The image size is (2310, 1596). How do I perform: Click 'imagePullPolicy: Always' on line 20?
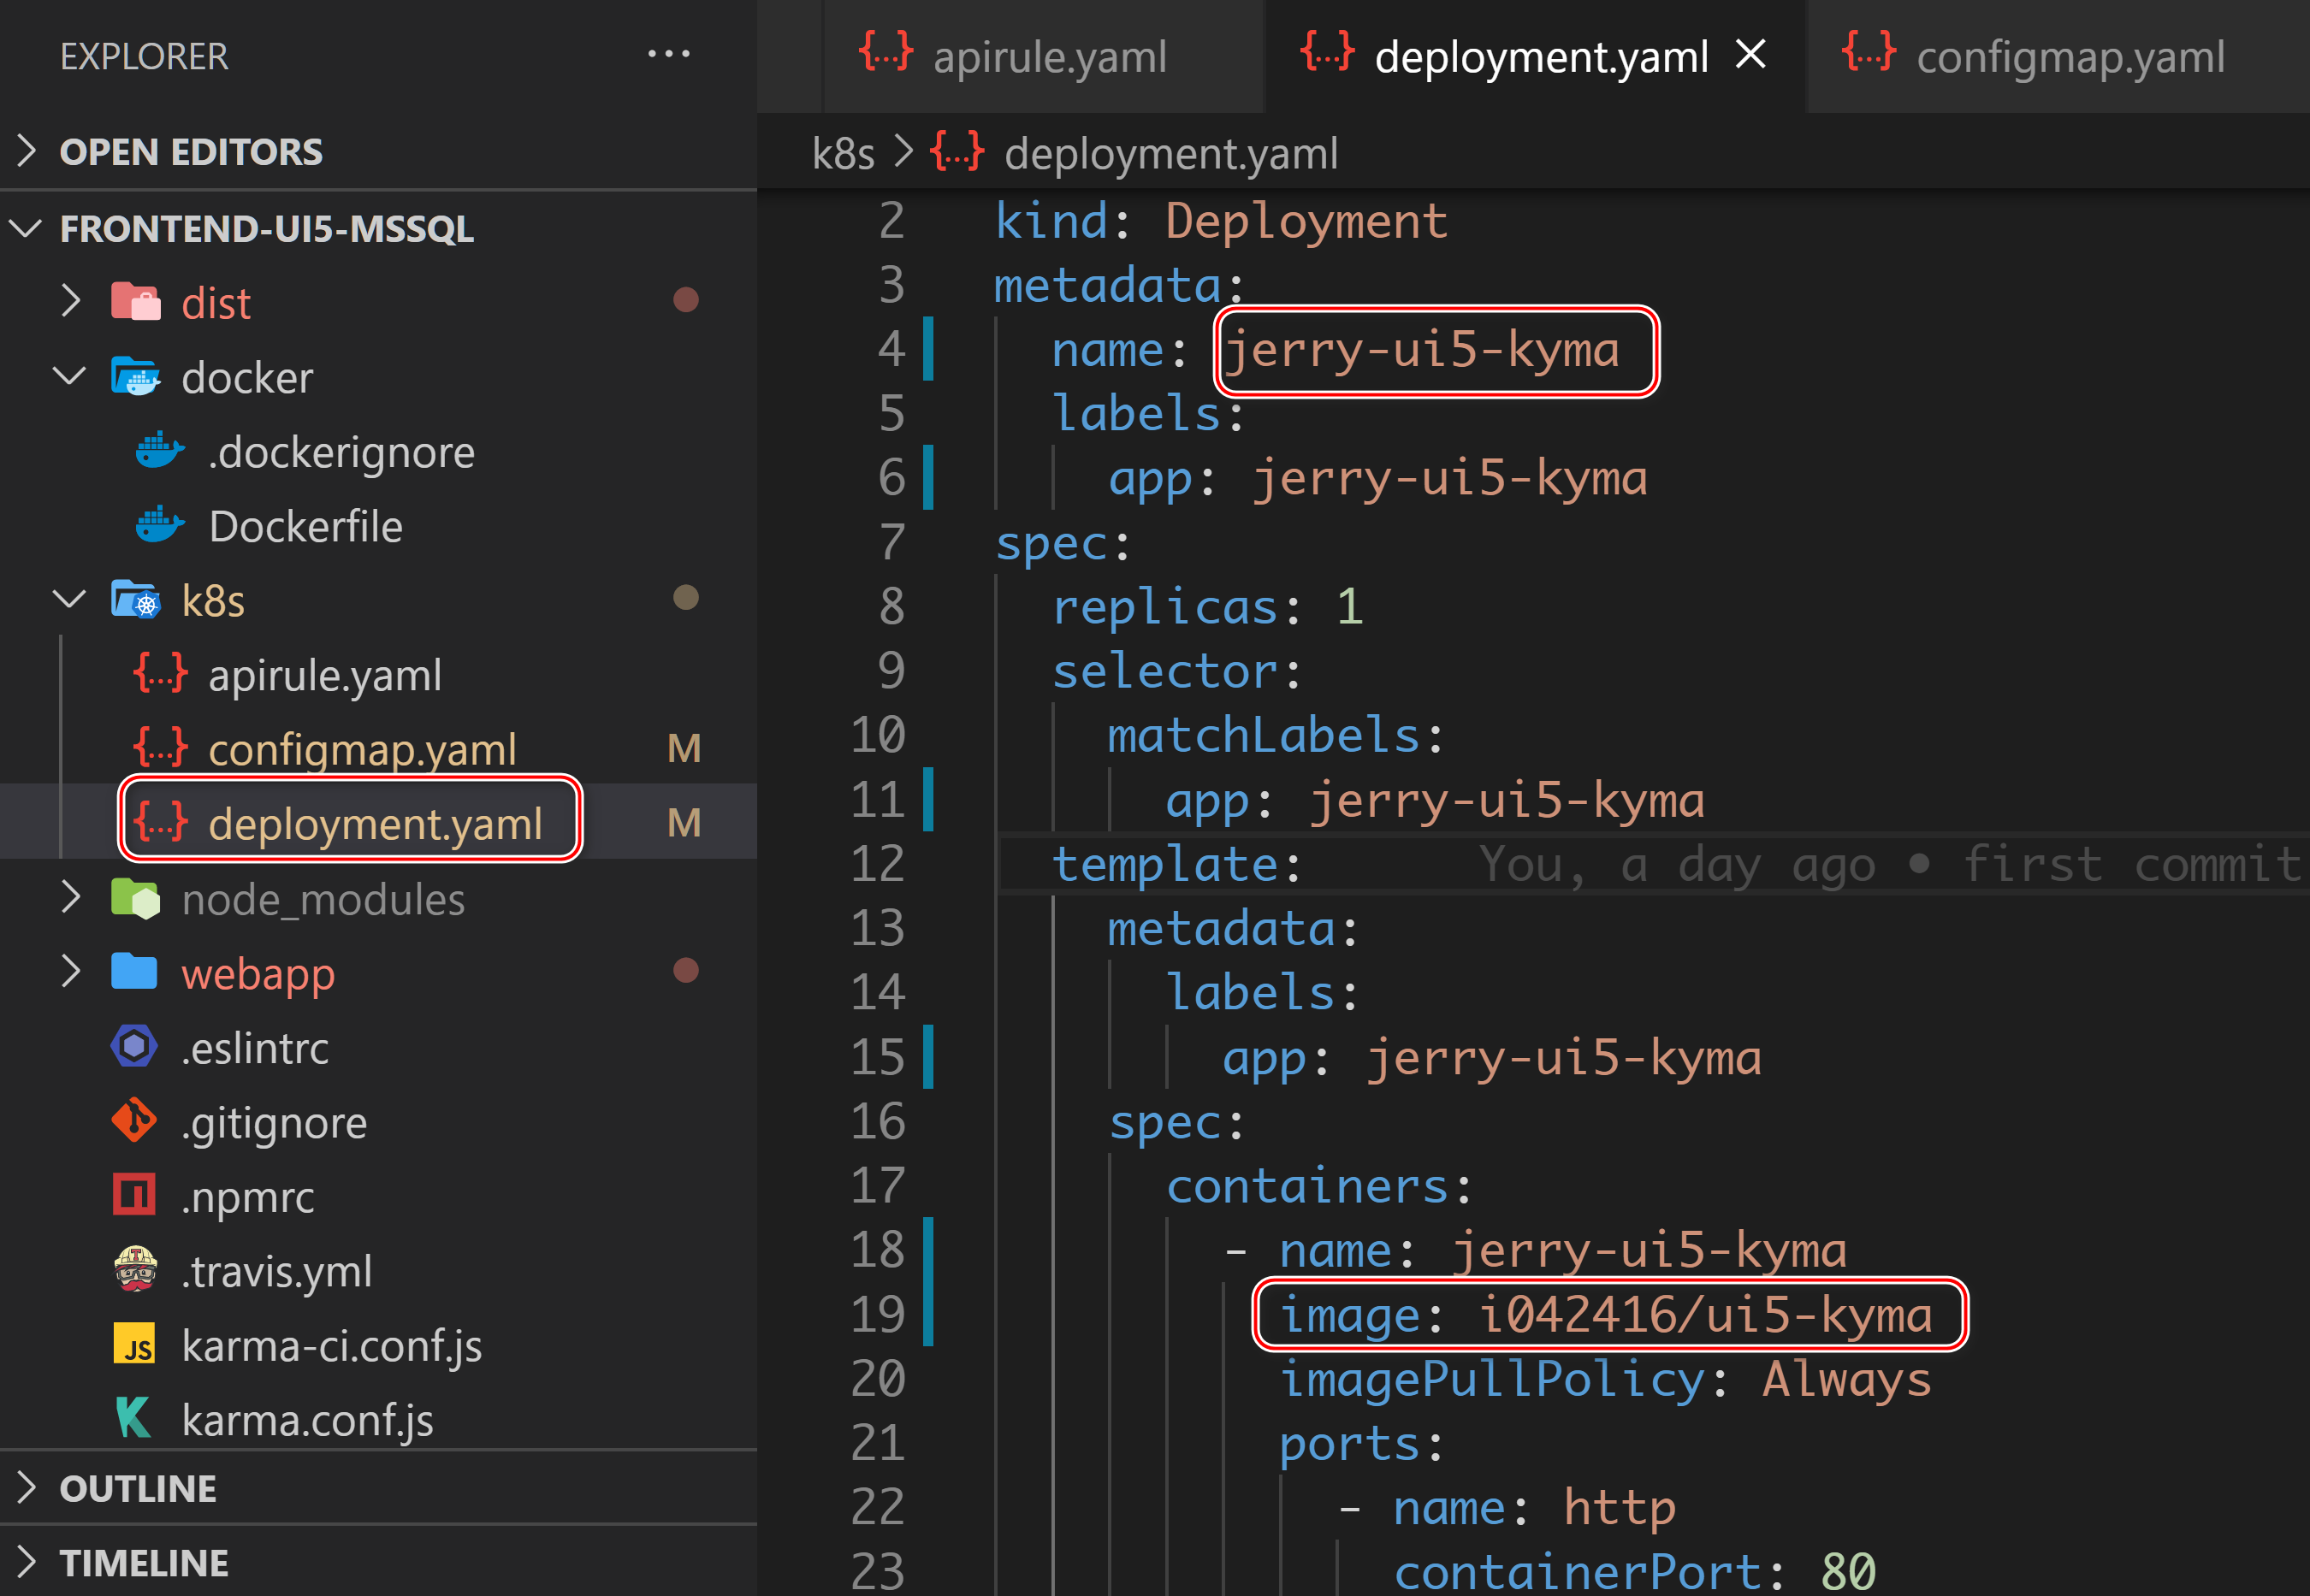[x=1606, y=1378]
